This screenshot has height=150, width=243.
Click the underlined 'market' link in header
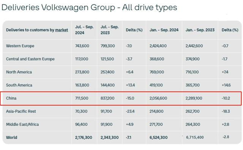tap(62, 30)
